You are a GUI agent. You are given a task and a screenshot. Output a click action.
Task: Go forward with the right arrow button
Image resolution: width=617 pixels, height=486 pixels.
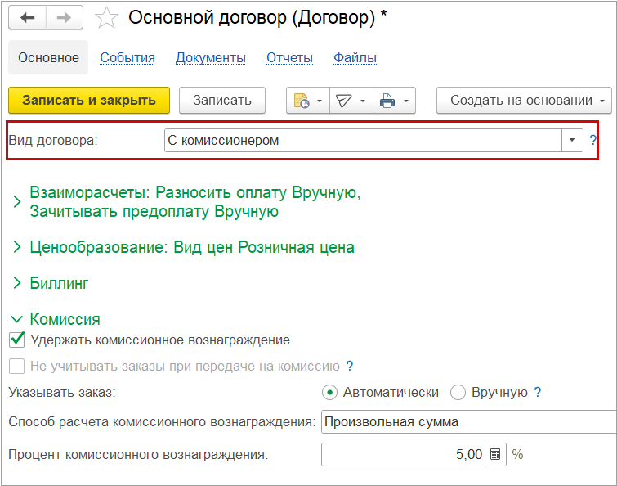(x=64, y=17)
